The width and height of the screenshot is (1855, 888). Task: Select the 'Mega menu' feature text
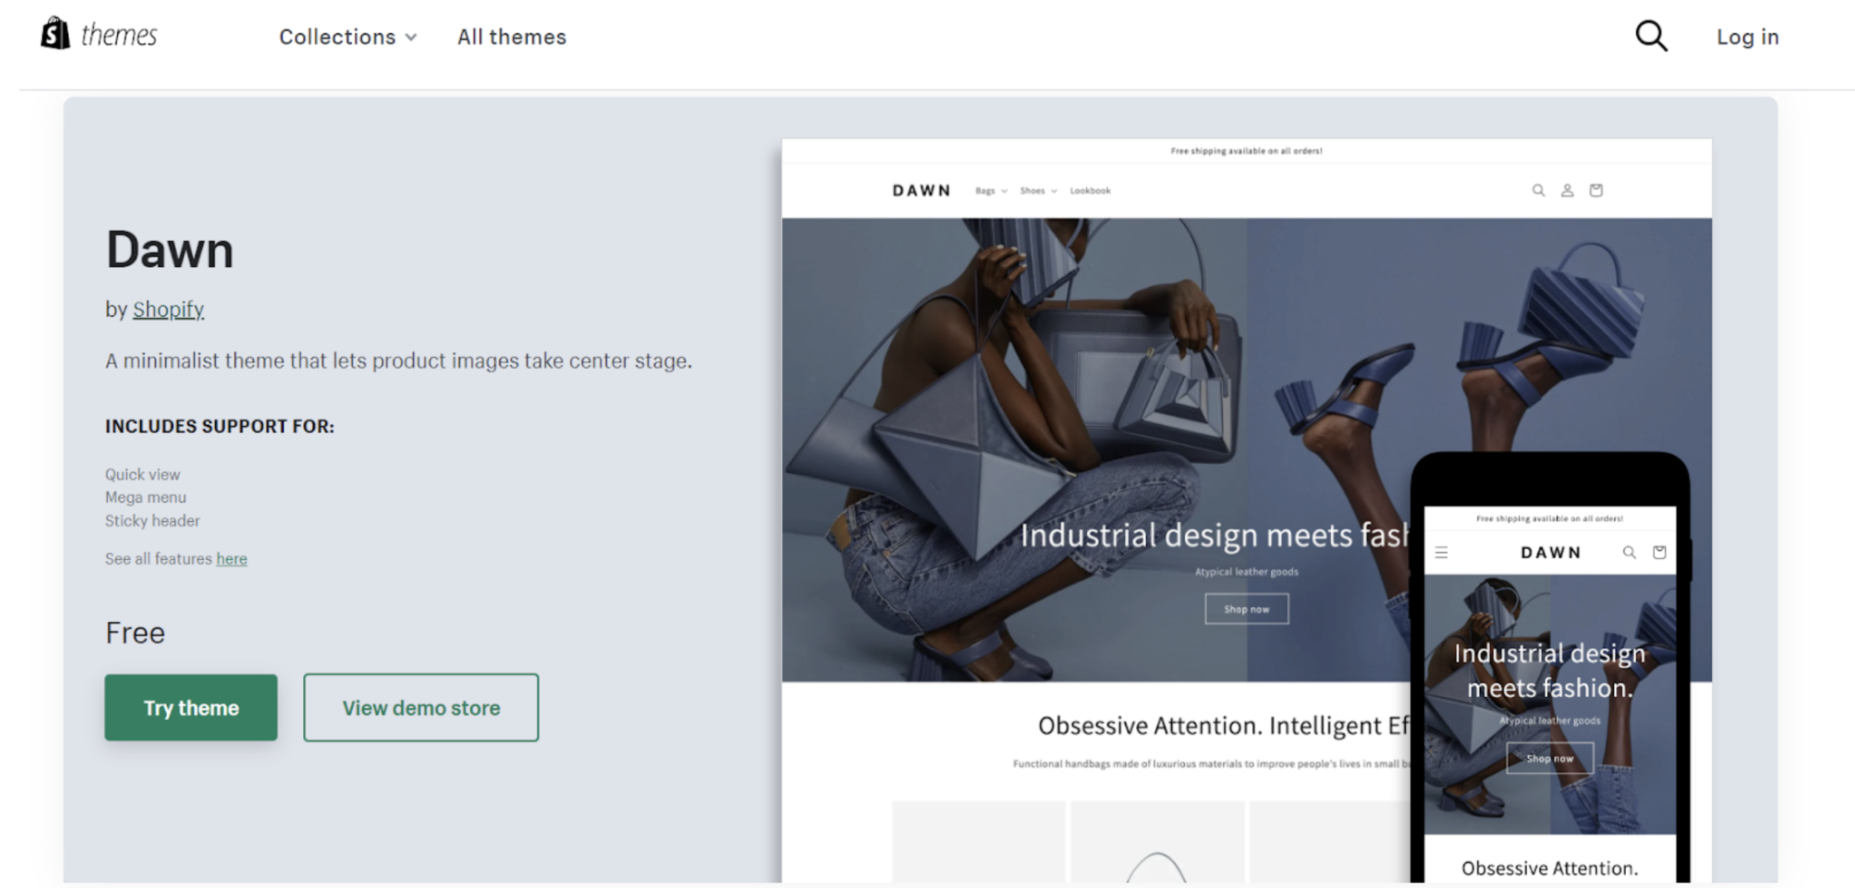click(145, 497)
